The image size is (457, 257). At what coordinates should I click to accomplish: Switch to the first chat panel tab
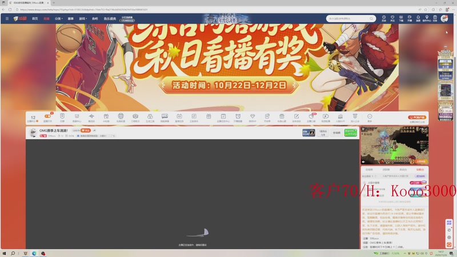(x=369, y=170)
